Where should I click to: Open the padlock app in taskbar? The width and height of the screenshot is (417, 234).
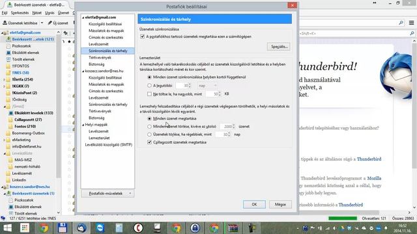tap(195, 228)
